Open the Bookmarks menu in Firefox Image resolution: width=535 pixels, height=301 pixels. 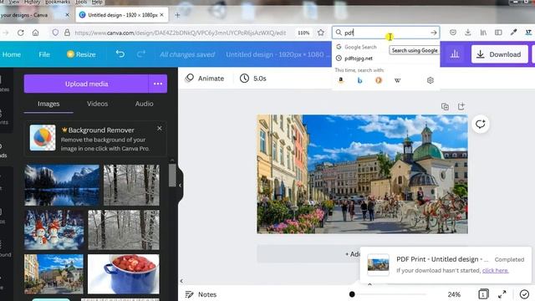click(58, 2)
